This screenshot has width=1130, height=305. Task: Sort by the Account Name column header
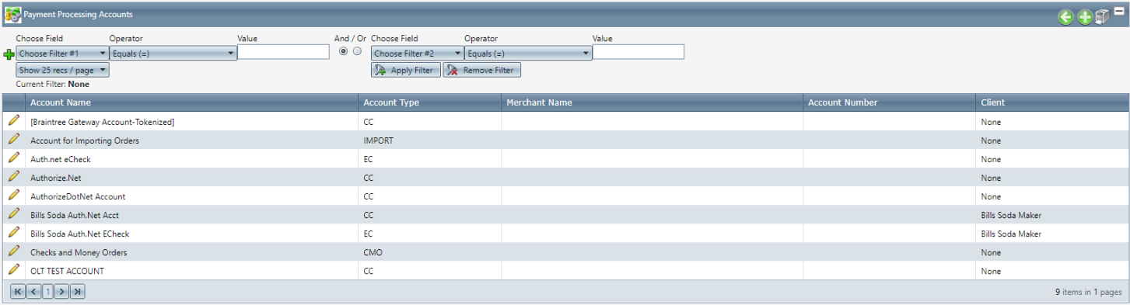[61, 102]
